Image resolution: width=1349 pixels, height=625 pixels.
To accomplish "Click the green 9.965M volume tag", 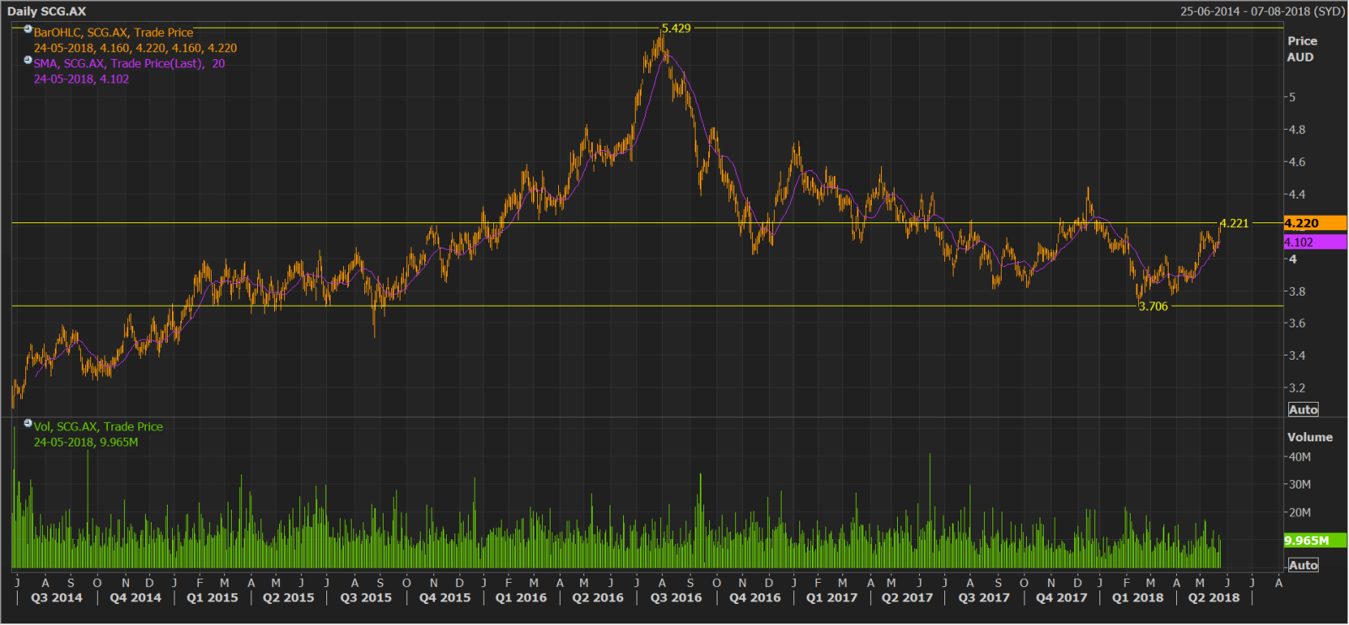I will [1314, 540].
